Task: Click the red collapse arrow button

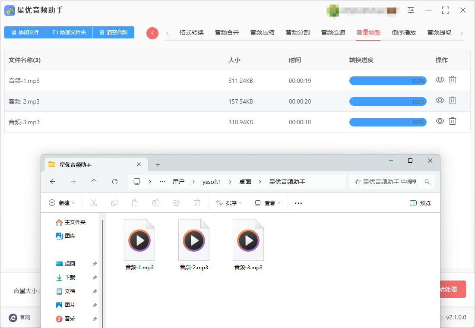Action: (152, 33)
